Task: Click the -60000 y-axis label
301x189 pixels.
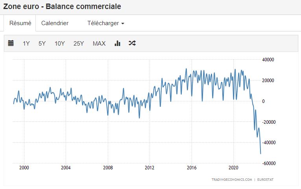Action: click(x=269, y=163)
